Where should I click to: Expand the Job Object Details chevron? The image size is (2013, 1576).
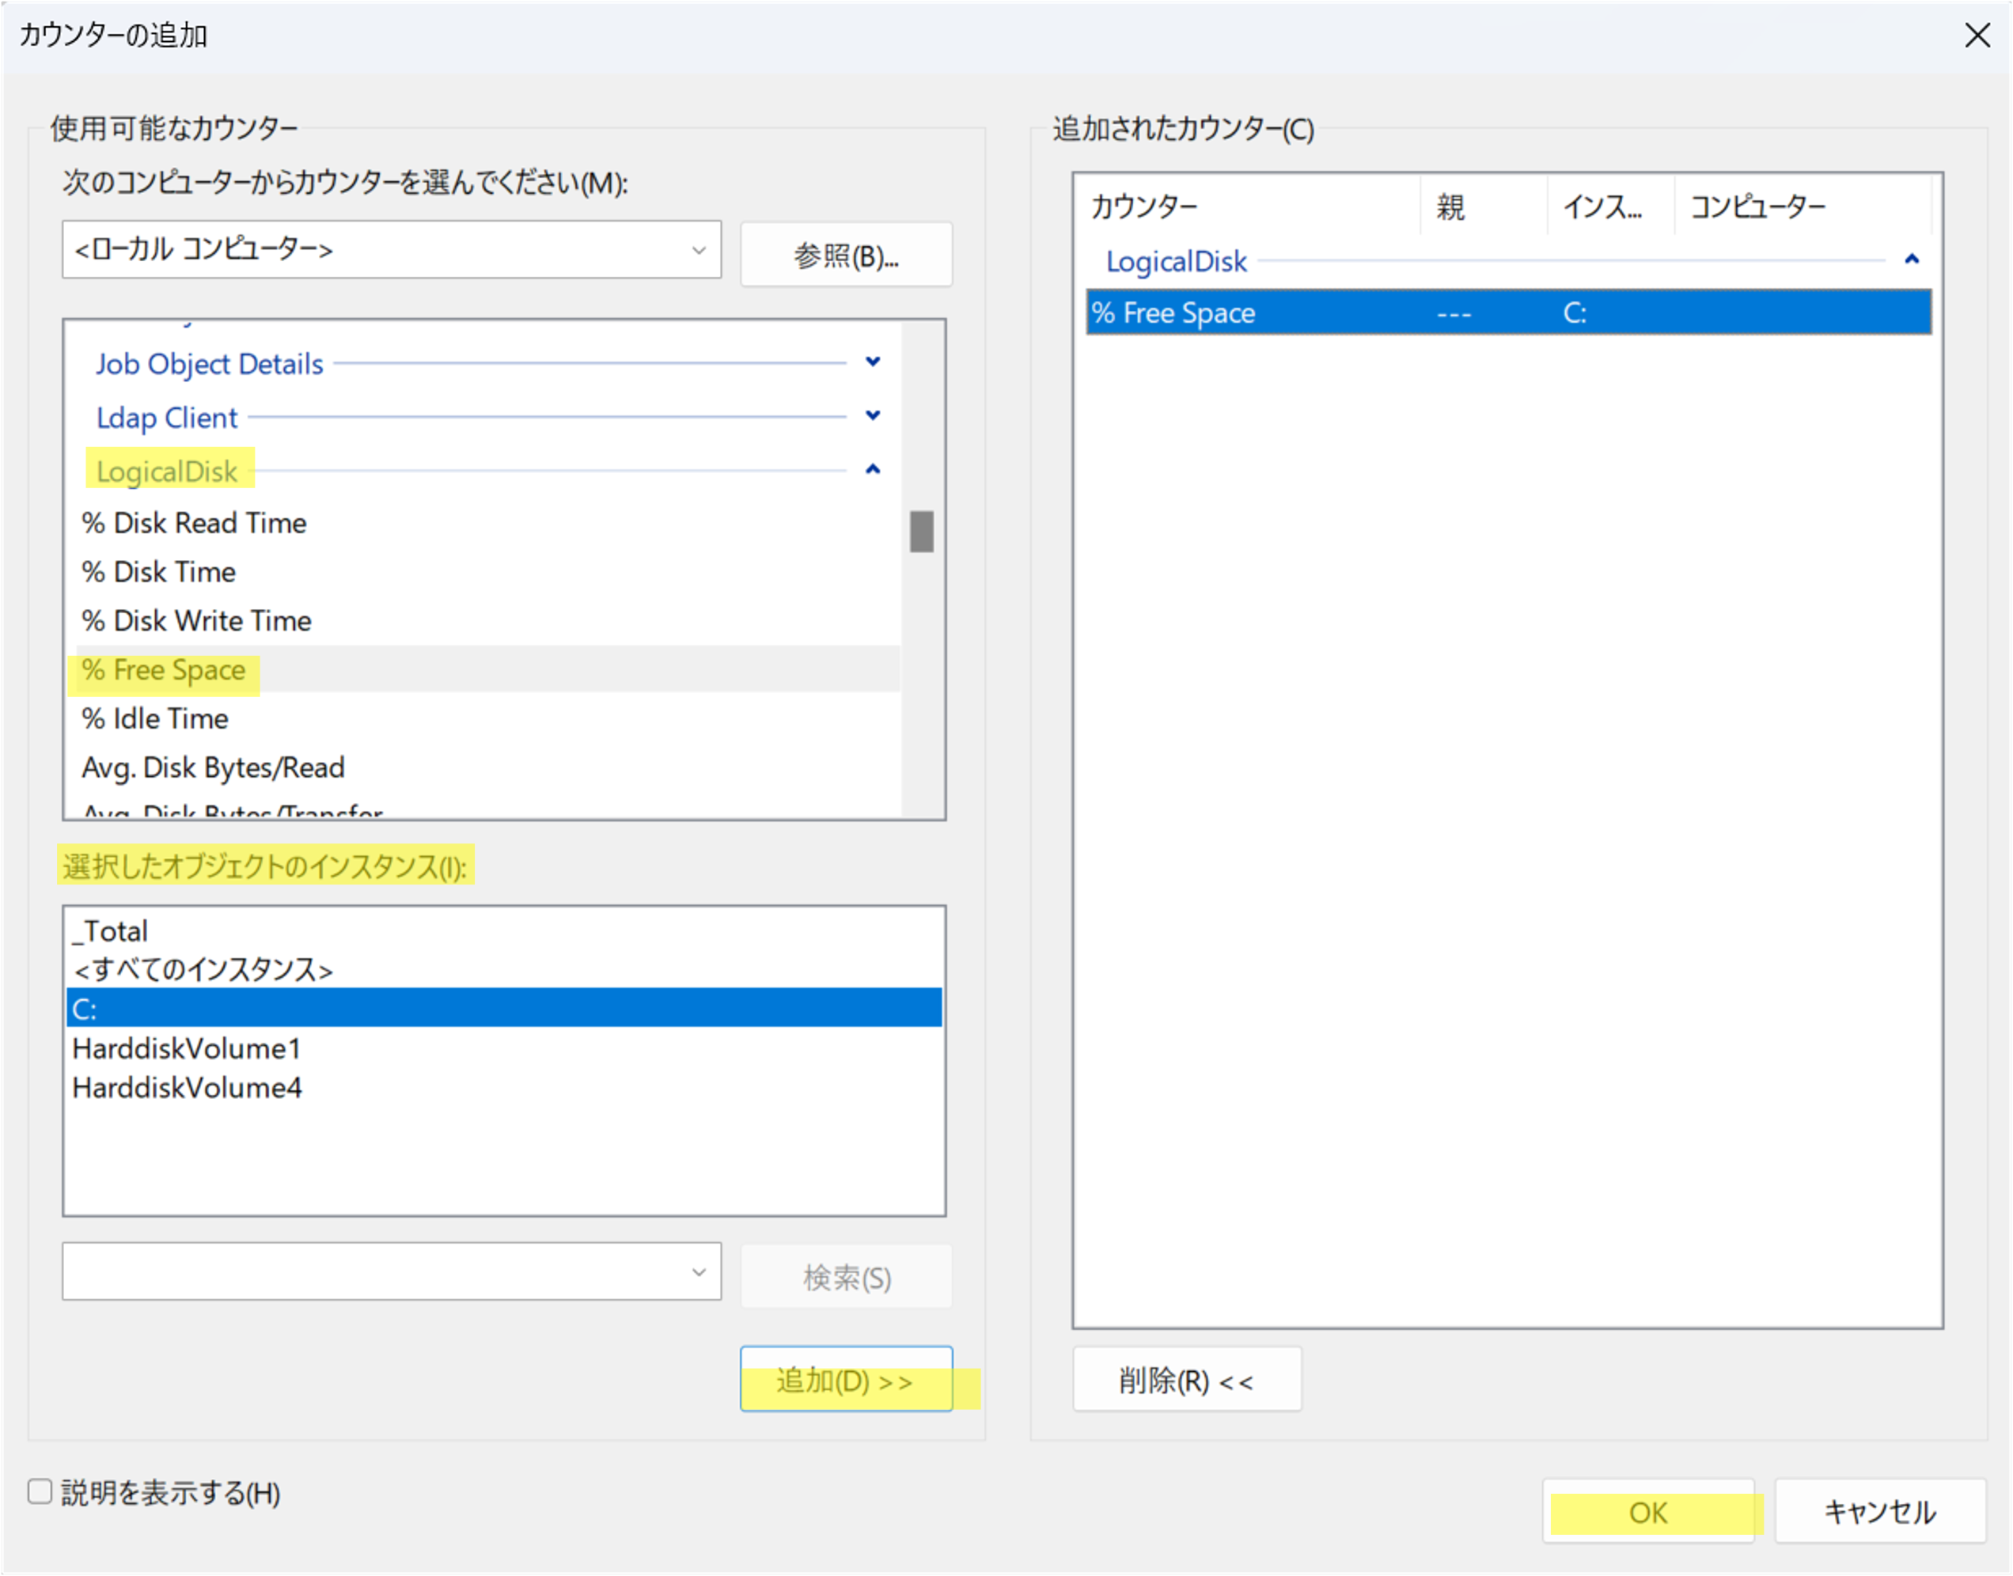[x=872, y=362]
